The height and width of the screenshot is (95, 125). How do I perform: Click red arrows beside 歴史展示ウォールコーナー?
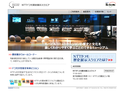10,55
